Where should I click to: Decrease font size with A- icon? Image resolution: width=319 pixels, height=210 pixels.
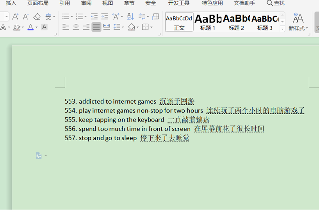26,16
